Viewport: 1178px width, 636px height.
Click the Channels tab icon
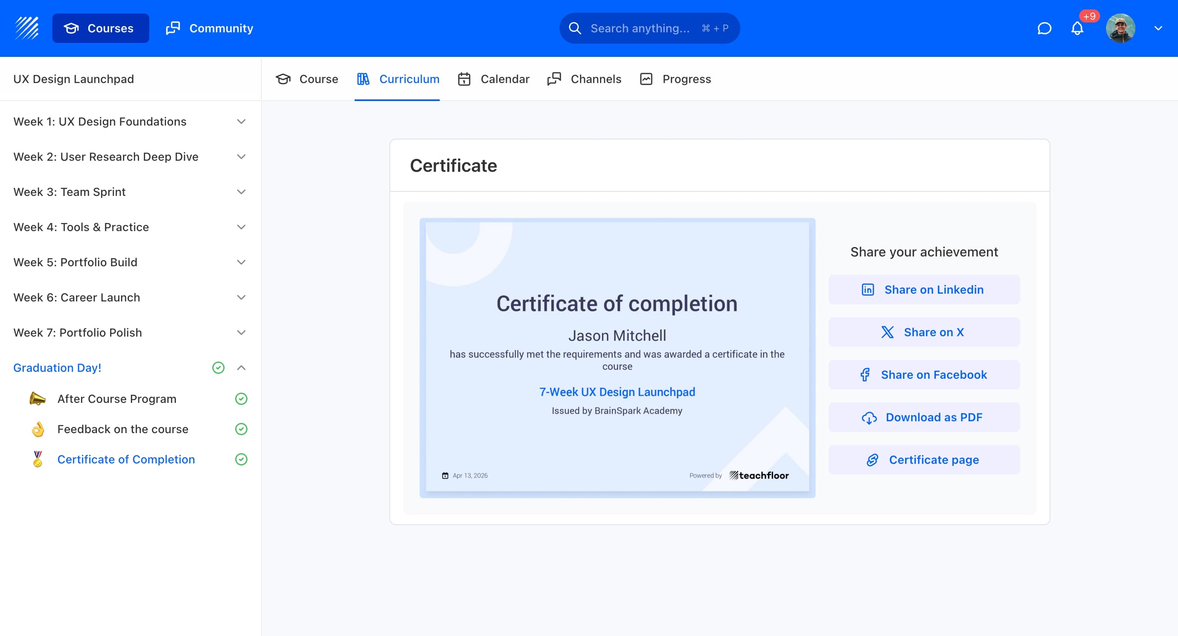[x=554, y=79]
